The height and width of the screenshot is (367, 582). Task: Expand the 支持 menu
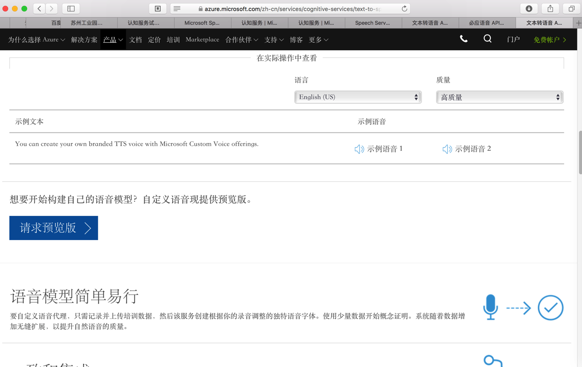(274, 40)
